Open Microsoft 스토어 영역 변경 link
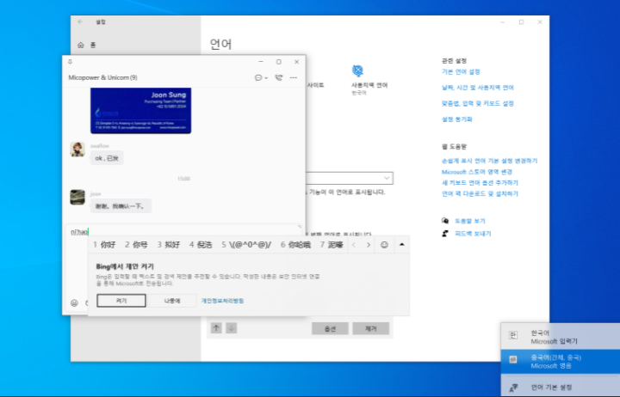 point(477,172)
